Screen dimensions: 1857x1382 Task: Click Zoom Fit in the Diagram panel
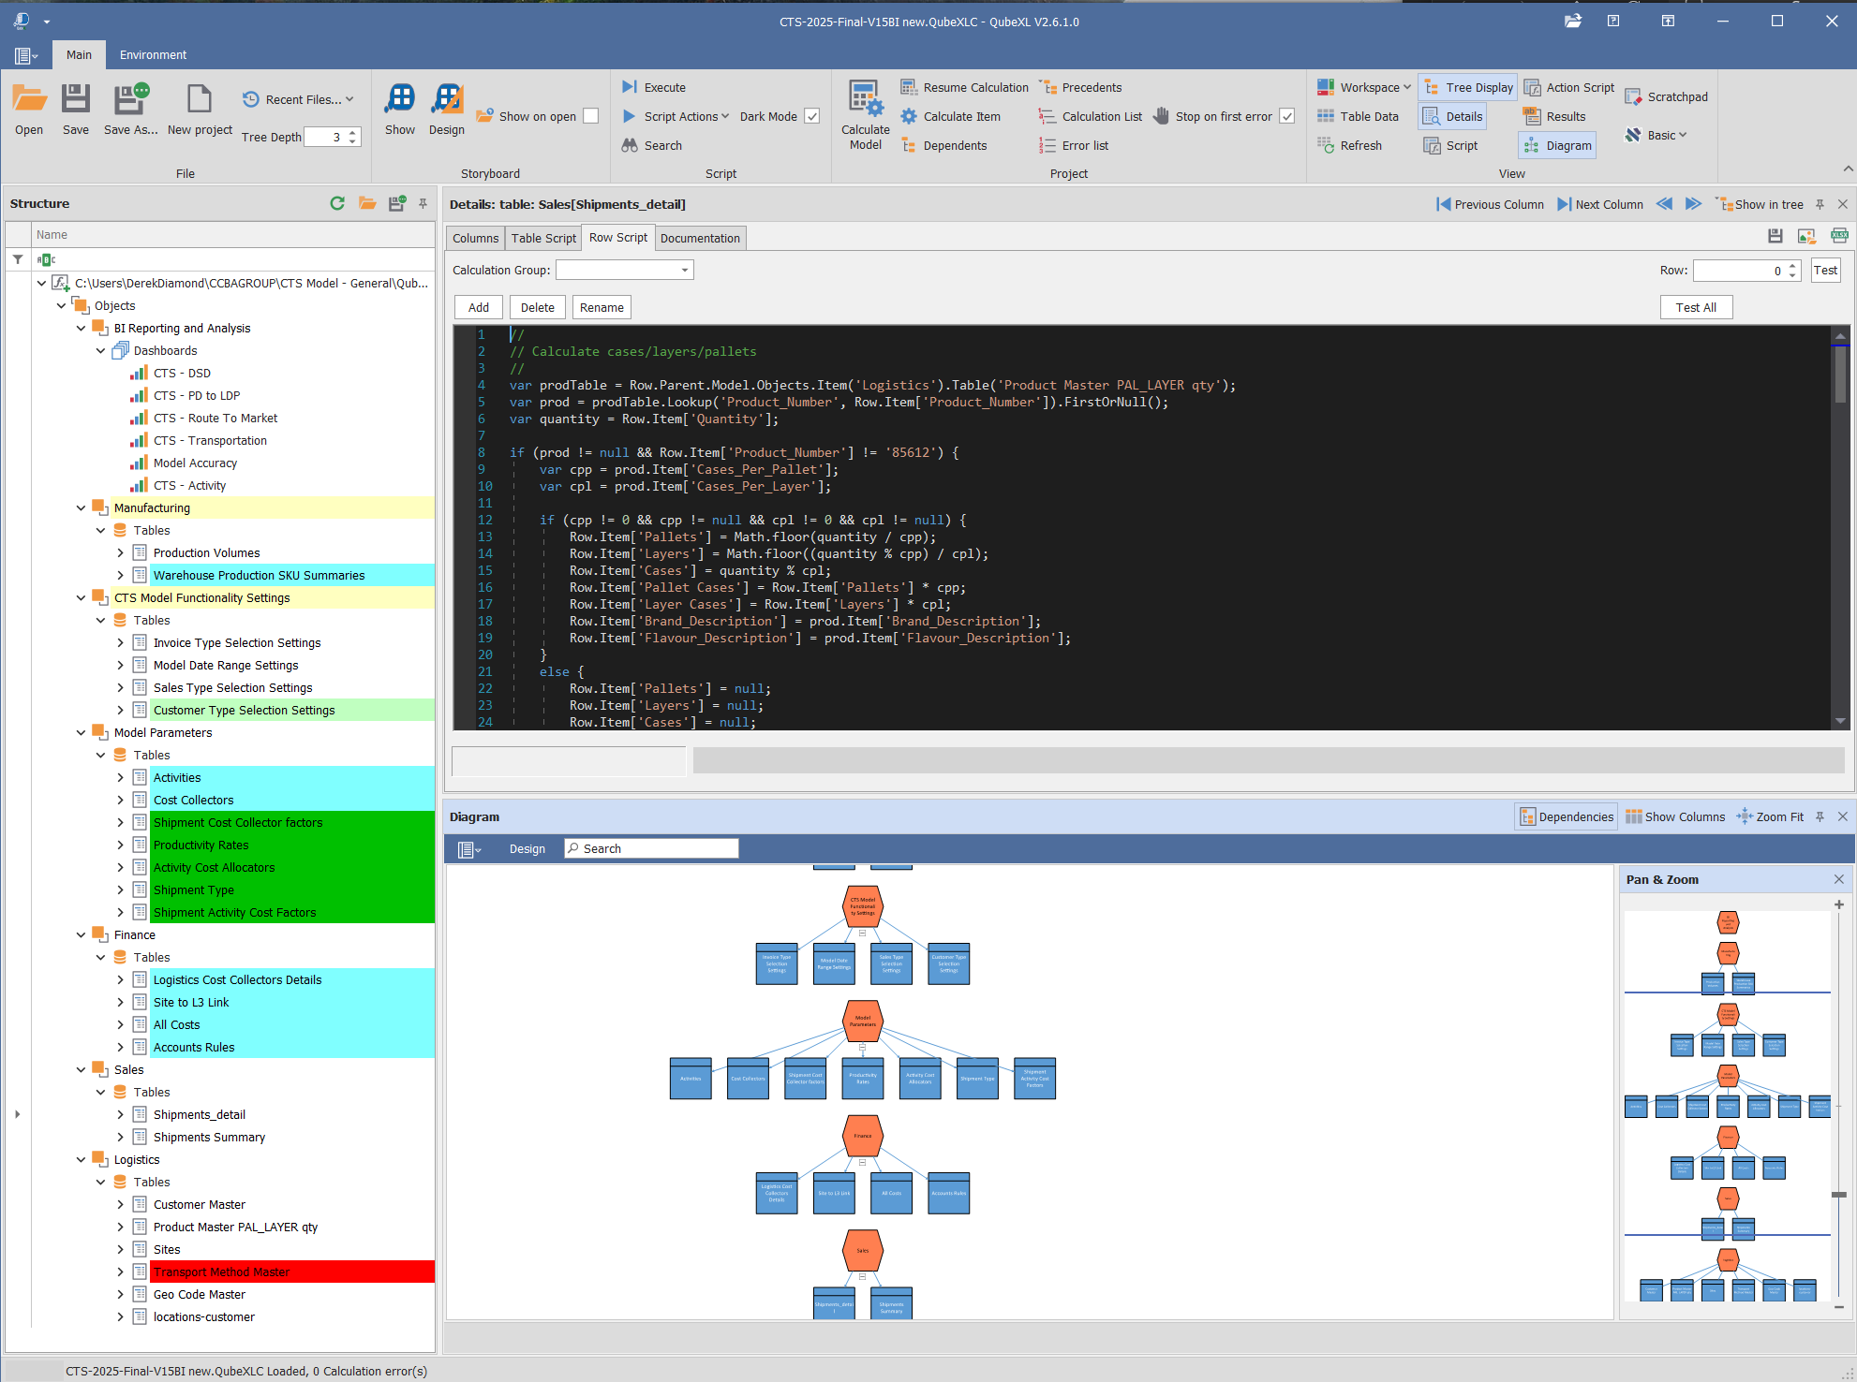(x=1770, y=816)
